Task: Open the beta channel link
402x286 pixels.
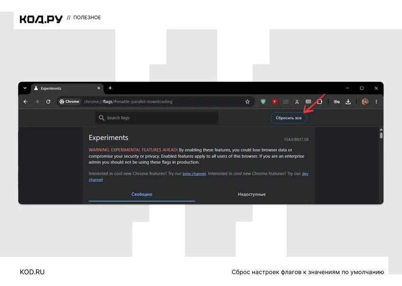Action: pos(194,174)
